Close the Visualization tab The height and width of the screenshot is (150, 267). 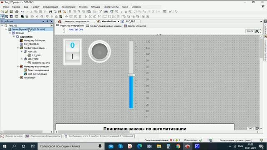pyautogui.click(x=118, y=21)
